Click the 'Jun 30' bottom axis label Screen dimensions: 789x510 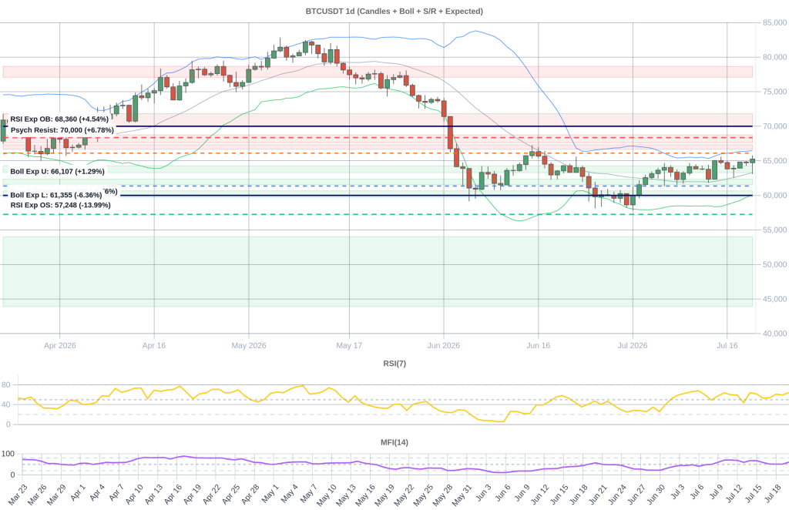click(655, 495)
